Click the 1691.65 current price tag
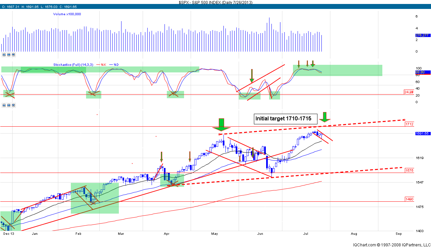Image resolution: width=431 pixels, height=247 pixels. tap(422, 134)
